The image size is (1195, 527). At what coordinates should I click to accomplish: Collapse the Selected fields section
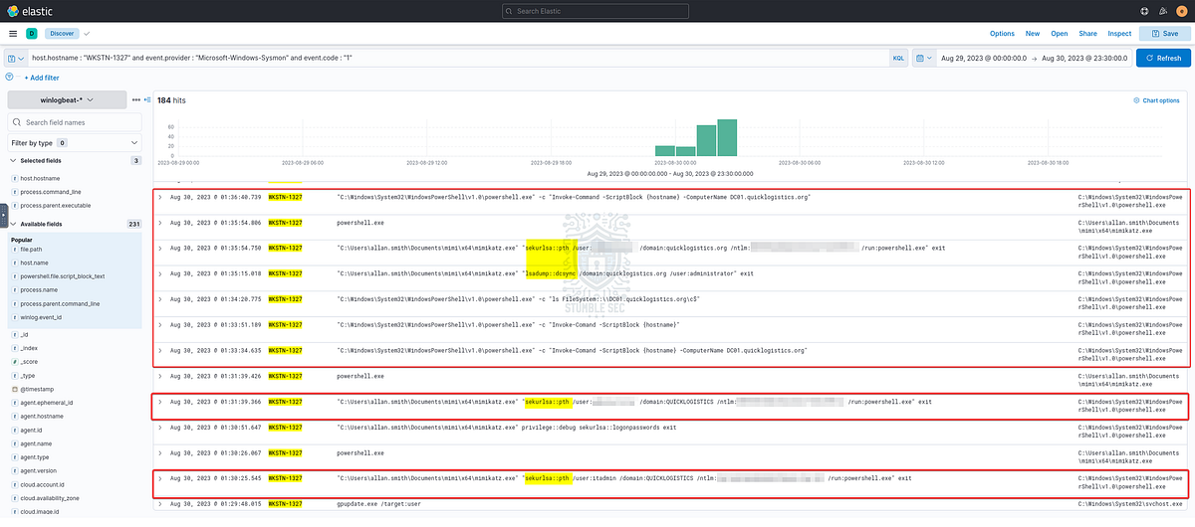[13, 161]
